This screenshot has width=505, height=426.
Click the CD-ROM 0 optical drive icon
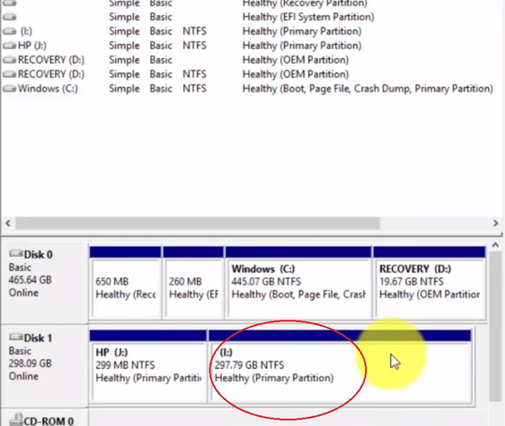click(16, 419)
